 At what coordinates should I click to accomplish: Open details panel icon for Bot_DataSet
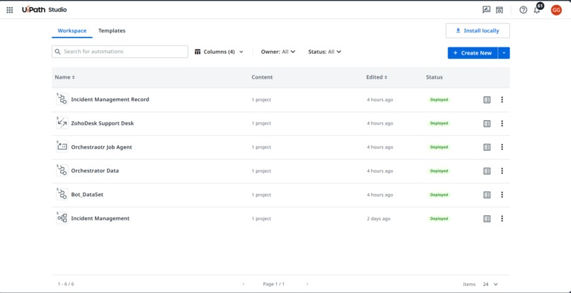coord(487,195)
